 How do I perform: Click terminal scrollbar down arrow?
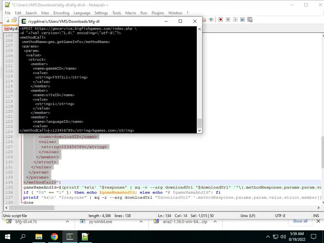coord(199,130)
